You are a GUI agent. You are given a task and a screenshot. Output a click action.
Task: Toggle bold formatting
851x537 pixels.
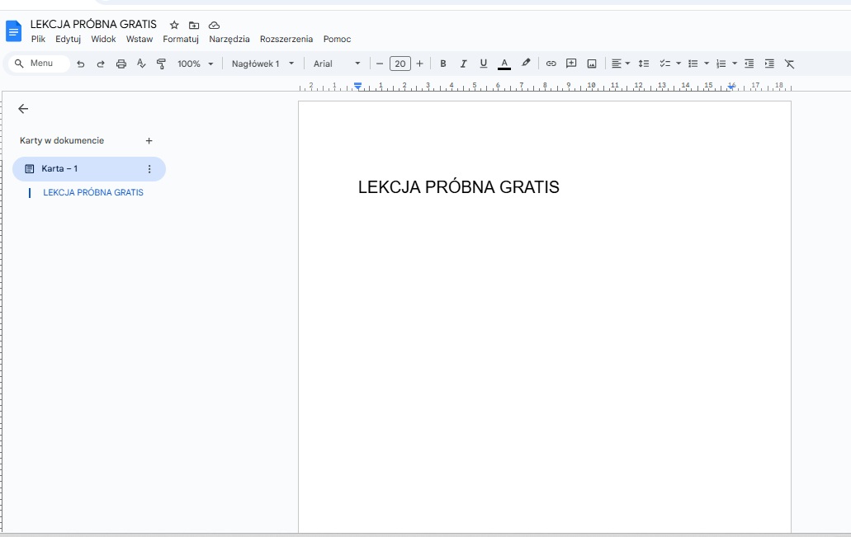[443, 64]
